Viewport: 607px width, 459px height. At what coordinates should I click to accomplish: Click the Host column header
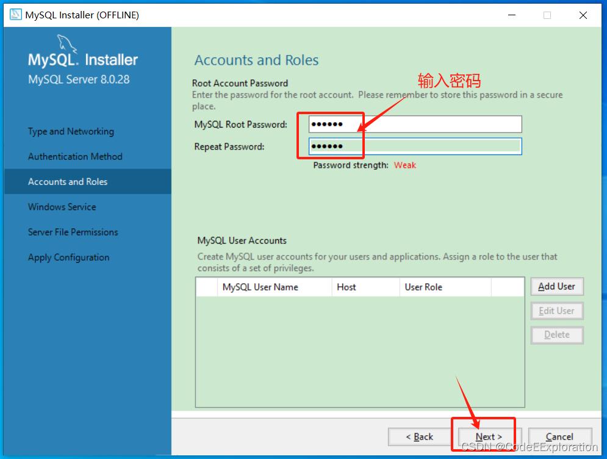click(365, 287)
